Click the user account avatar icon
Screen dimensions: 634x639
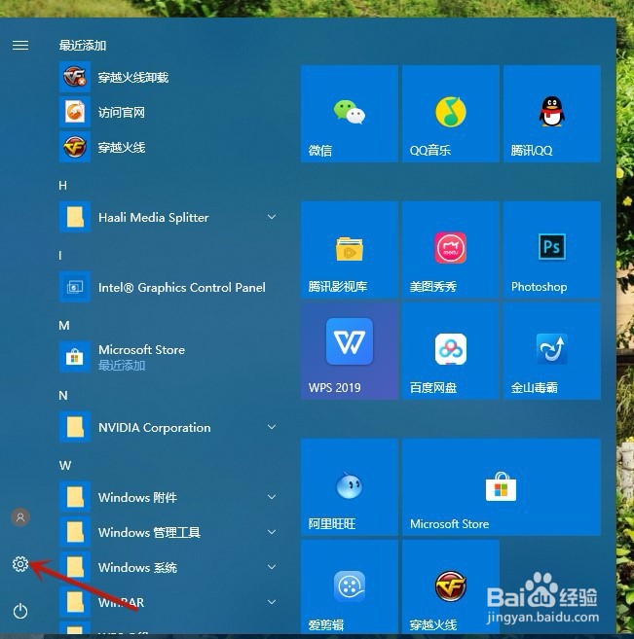20,517
